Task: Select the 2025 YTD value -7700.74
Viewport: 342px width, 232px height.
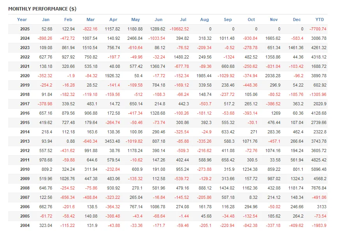Action: tap(318, 29)
